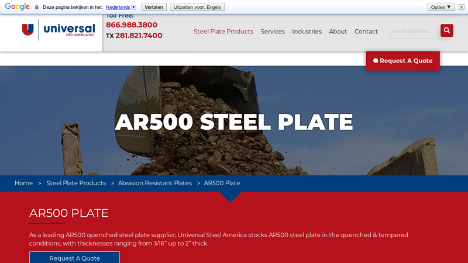Viewport: 468px width, 263px height.
Task: Go to Home breadcrumb
Action: [23, 183]
